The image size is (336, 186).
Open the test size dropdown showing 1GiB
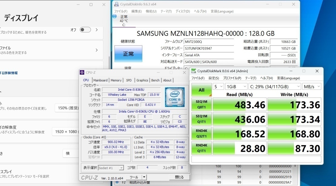point(236,86)
